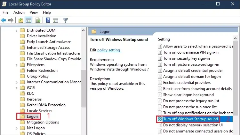Select the Mitigation Options folder
The height and width of the screenshot is (135, 240).
click(x=43, y=122)
